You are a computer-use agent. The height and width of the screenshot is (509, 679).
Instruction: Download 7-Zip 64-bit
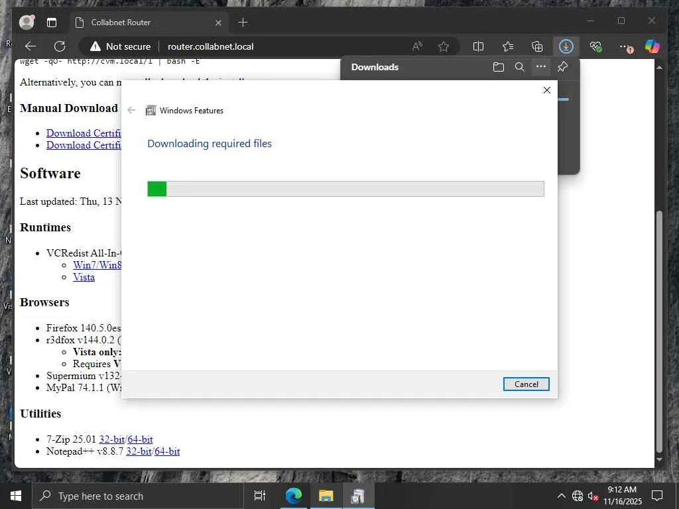[x=141, y=439]
